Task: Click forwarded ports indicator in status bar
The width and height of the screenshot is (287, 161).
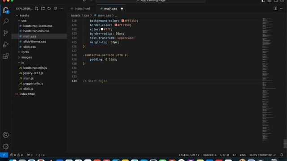Action: pyautogui.click(x=30, y=155)
